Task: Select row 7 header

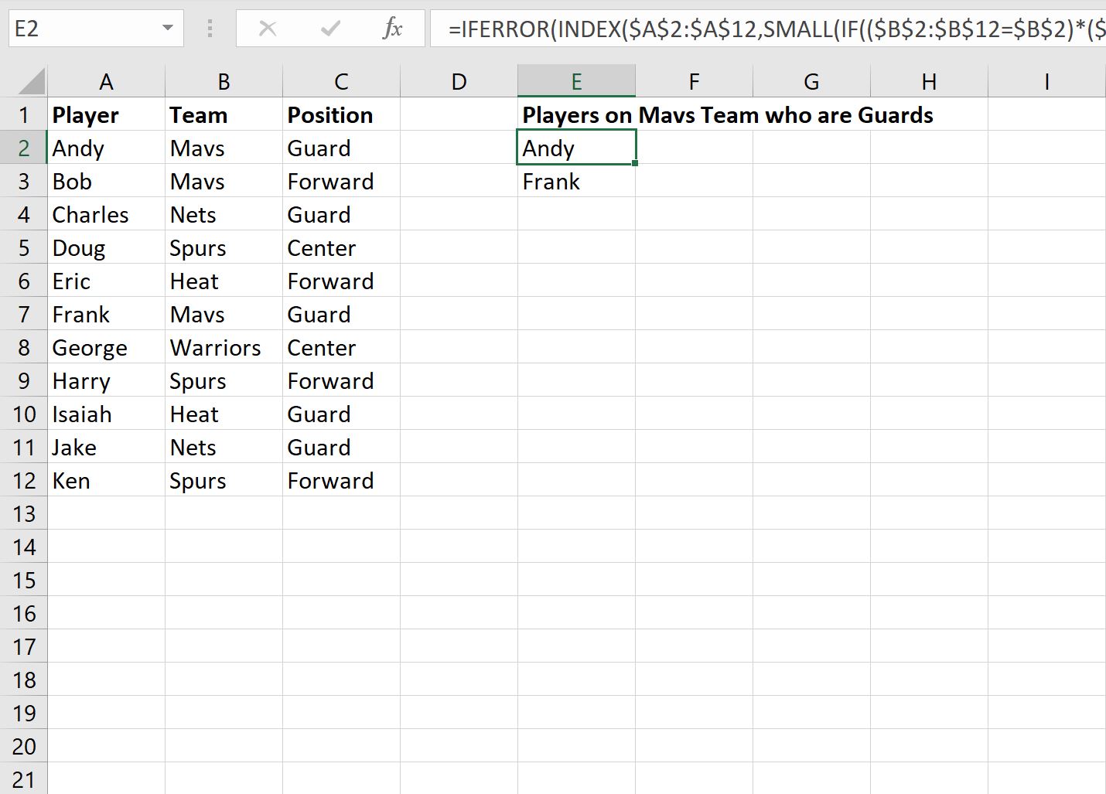Action: click(x=24, y=314)
